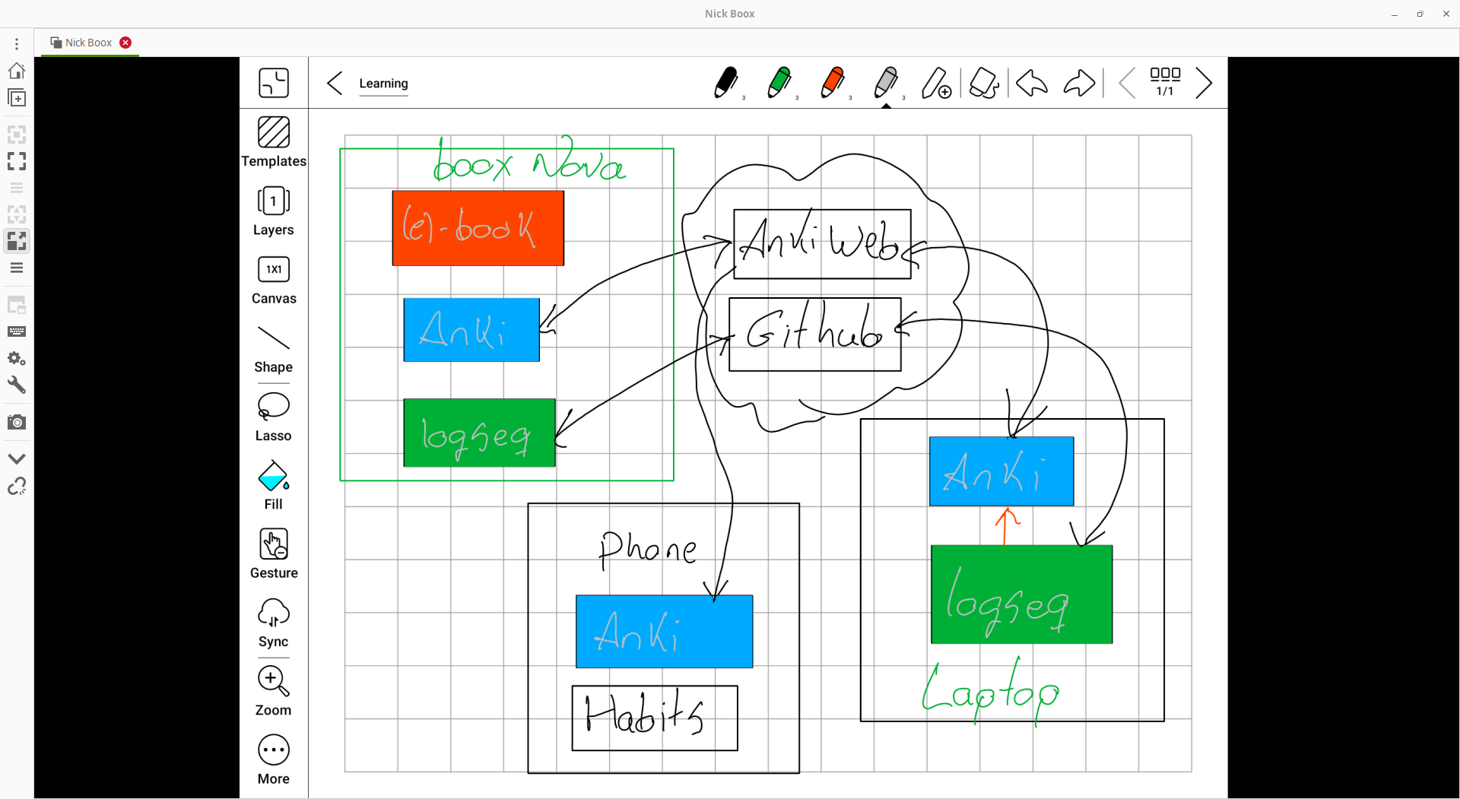Click the add-window icon in sidebar
This screenshot has width=1460, height=799.
[17, 98]
